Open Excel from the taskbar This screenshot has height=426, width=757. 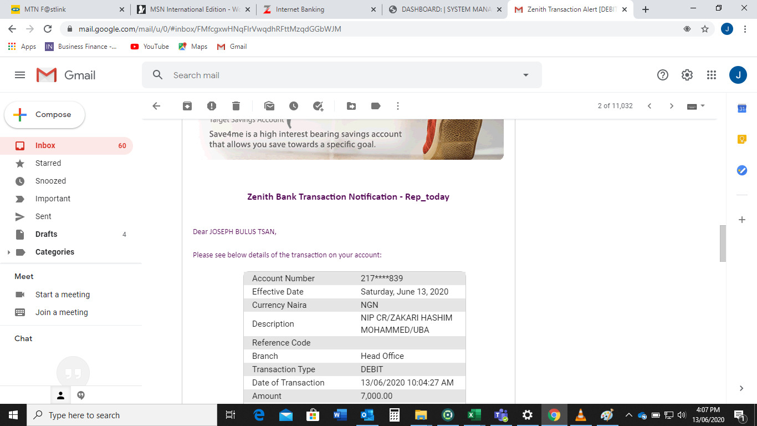point(474,415)
